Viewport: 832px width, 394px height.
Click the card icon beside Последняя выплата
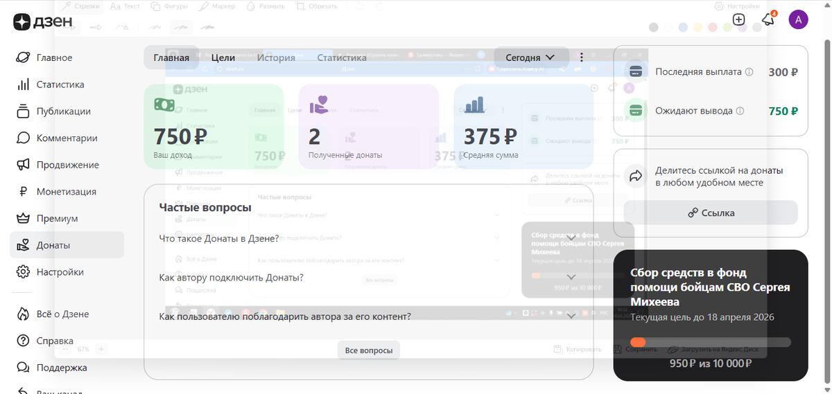[x=634, y=72]
